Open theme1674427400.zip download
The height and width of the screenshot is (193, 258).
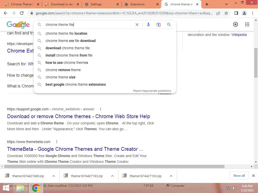click(28, 176)
